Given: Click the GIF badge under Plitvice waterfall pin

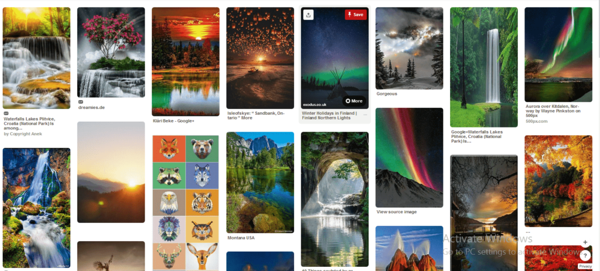Looking at the screenshot, I should [6, 114].
